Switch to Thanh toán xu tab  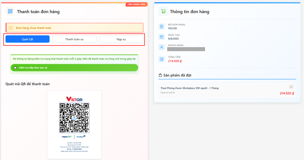(74, 39)
